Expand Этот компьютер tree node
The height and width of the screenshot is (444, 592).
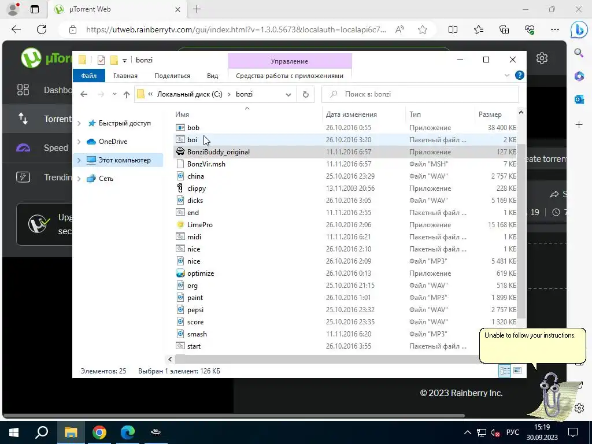(79, 160)
